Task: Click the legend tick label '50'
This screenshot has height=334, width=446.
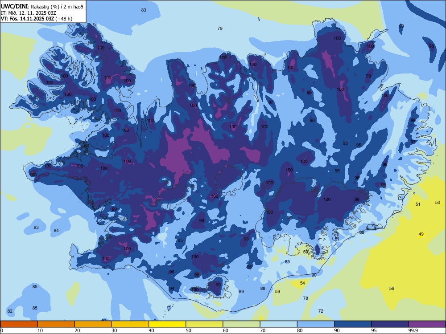Action: [189, 330]
